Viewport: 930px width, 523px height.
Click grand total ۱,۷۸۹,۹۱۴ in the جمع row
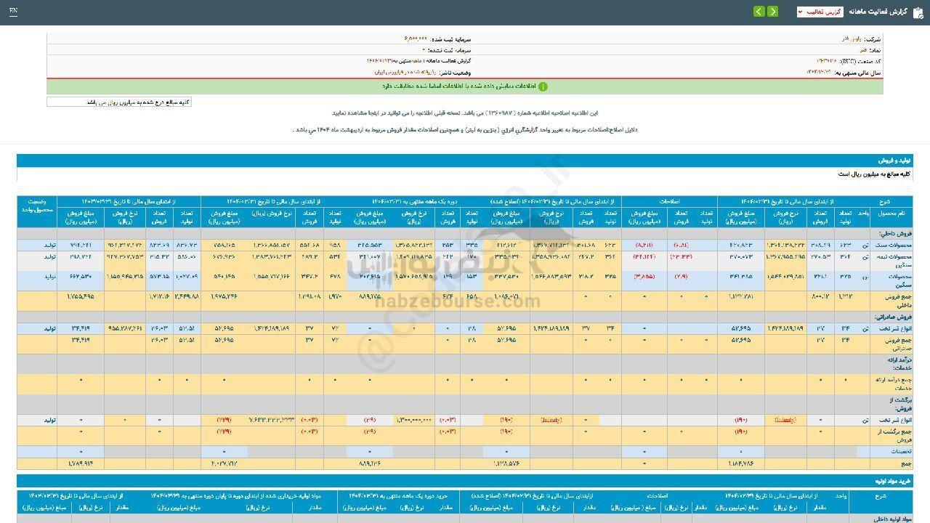[81, 463]
